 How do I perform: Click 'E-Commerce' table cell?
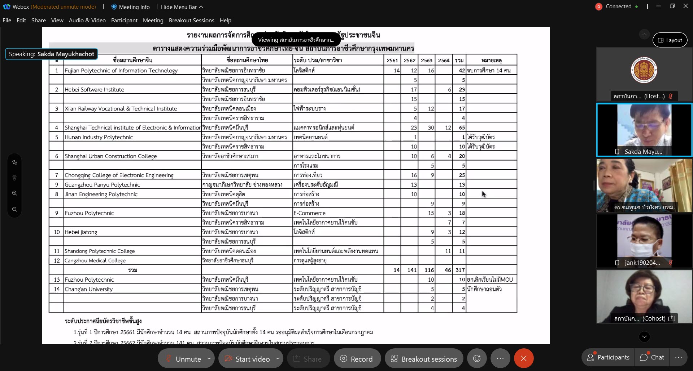click(338, 213)
